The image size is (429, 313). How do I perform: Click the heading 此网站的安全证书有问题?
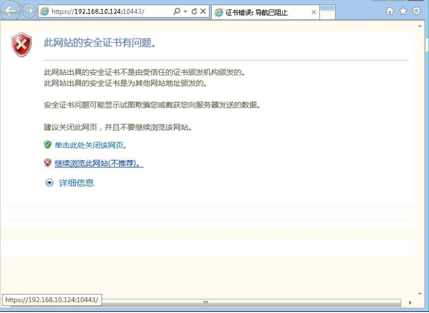click(100, 42)
